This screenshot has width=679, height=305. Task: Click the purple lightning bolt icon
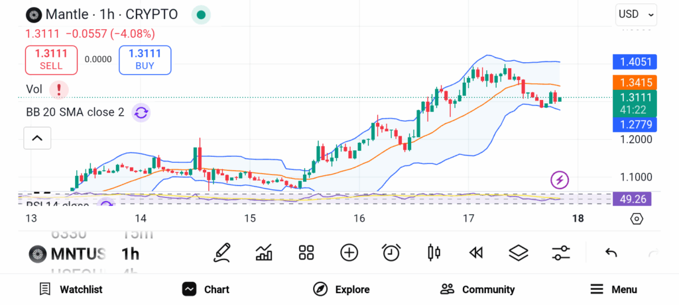pyautogui.click(x=560, y=180)
